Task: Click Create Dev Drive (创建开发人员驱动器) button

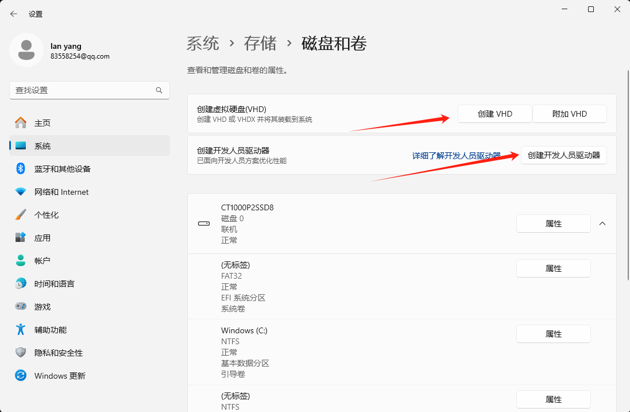Action: click(x=564, y=155)
